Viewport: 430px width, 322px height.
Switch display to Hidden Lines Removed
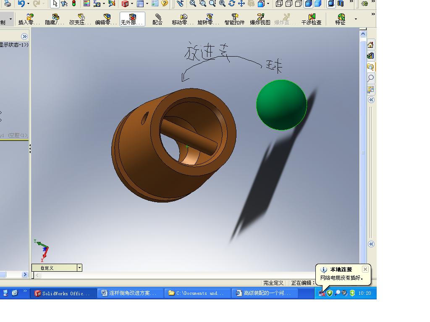[x=299, y=3]
